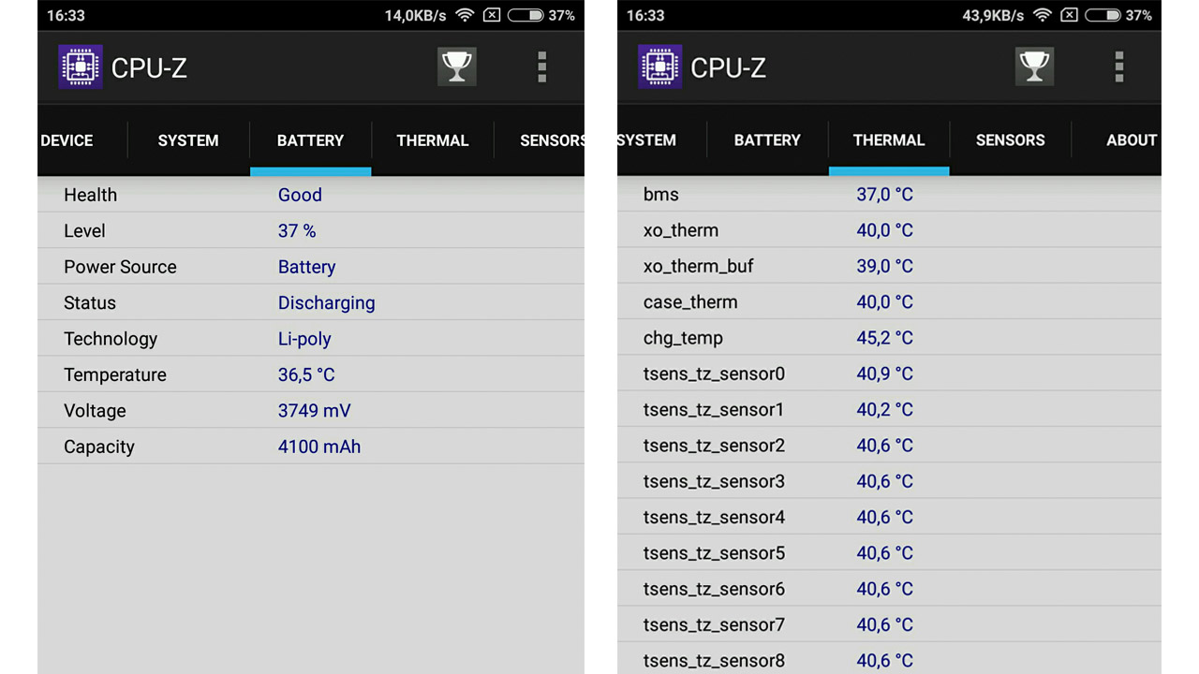This screenshot has width=1199, height=674.
Task: Tap the case_therm temperature row
Action: (888, 302)
